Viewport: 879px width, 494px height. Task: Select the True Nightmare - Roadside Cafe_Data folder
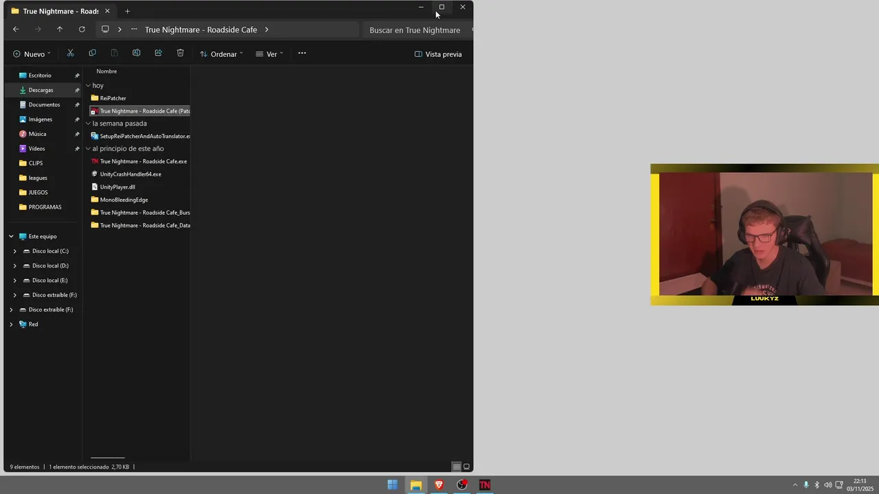(139, 226)
